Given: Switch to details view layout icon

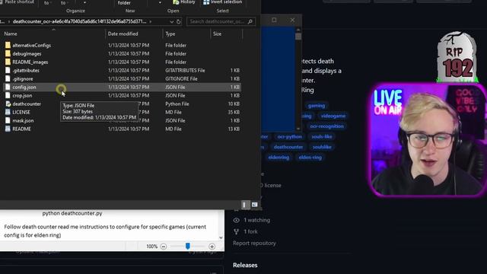Looking at the screenshot, I should (x=244, y=205).
